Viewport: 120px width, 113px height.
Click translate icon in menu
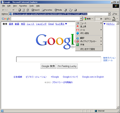click(78, 38)
